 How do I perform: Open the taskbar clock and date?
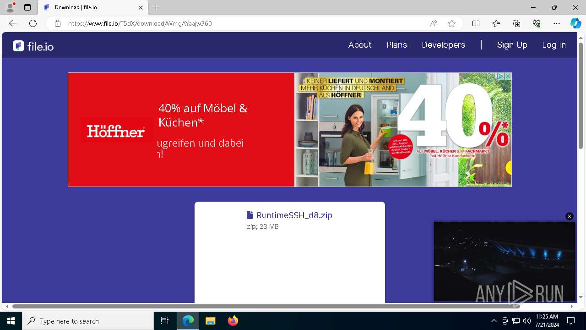coord(547,321)
